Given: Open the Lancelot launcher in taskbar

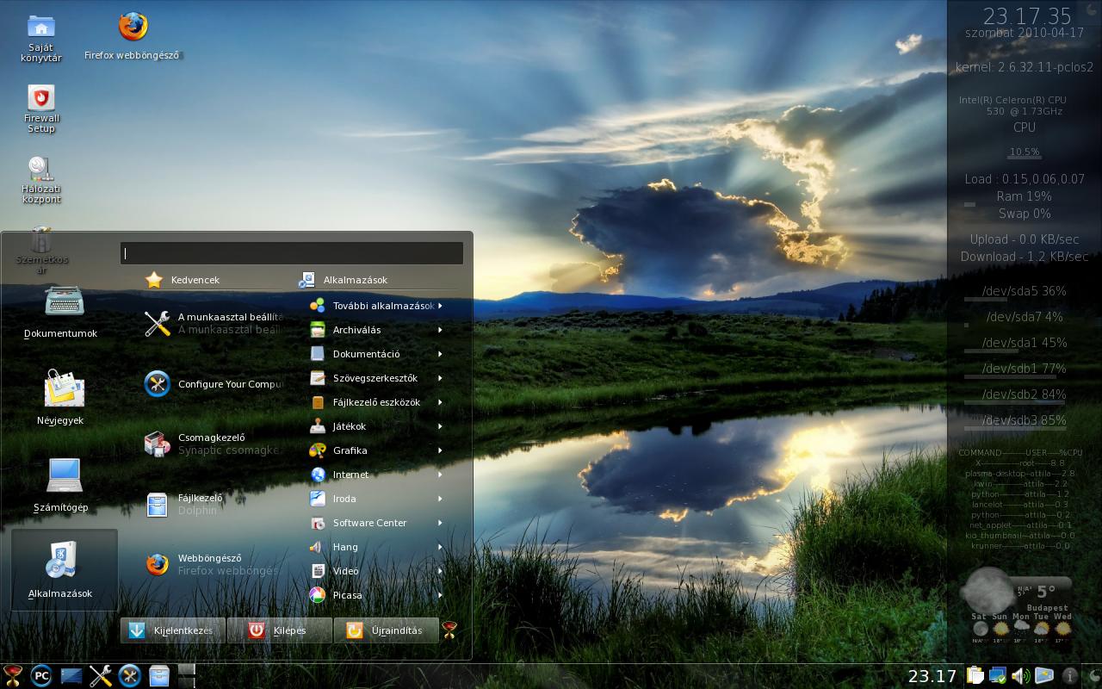Looking at the screenshot, I should point(12,676).
